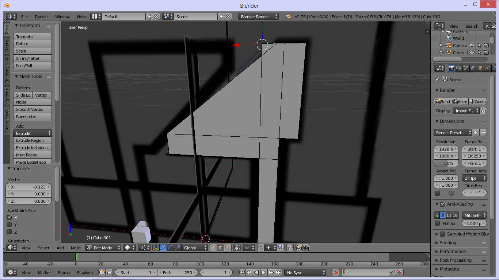Click the scene browse icon in header
Screen dimensions: 499x280
(x=168, y=16)
